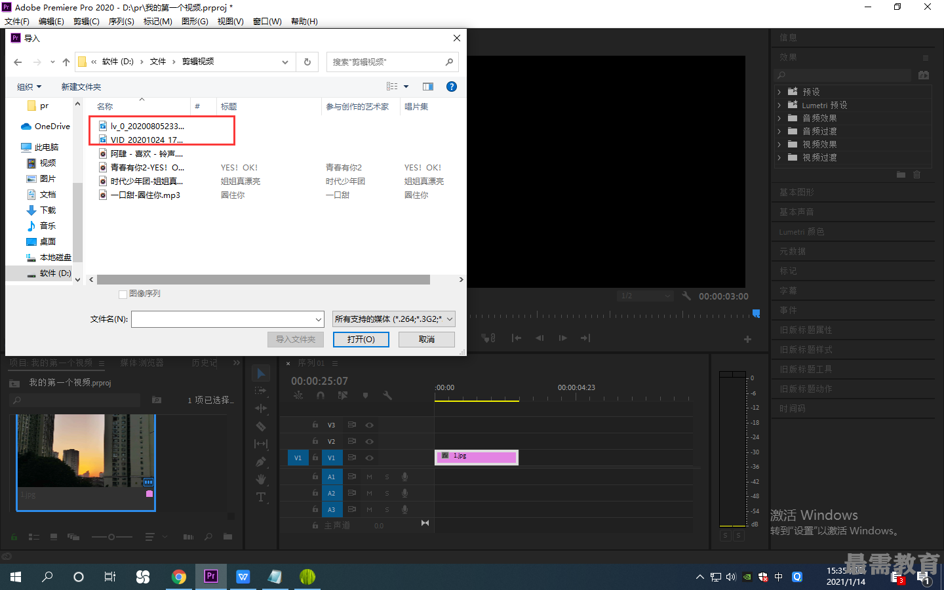This screenshot has height=590, width=944.
Task: Click Find icon in project panel
Action: click(x=208, y=537)
